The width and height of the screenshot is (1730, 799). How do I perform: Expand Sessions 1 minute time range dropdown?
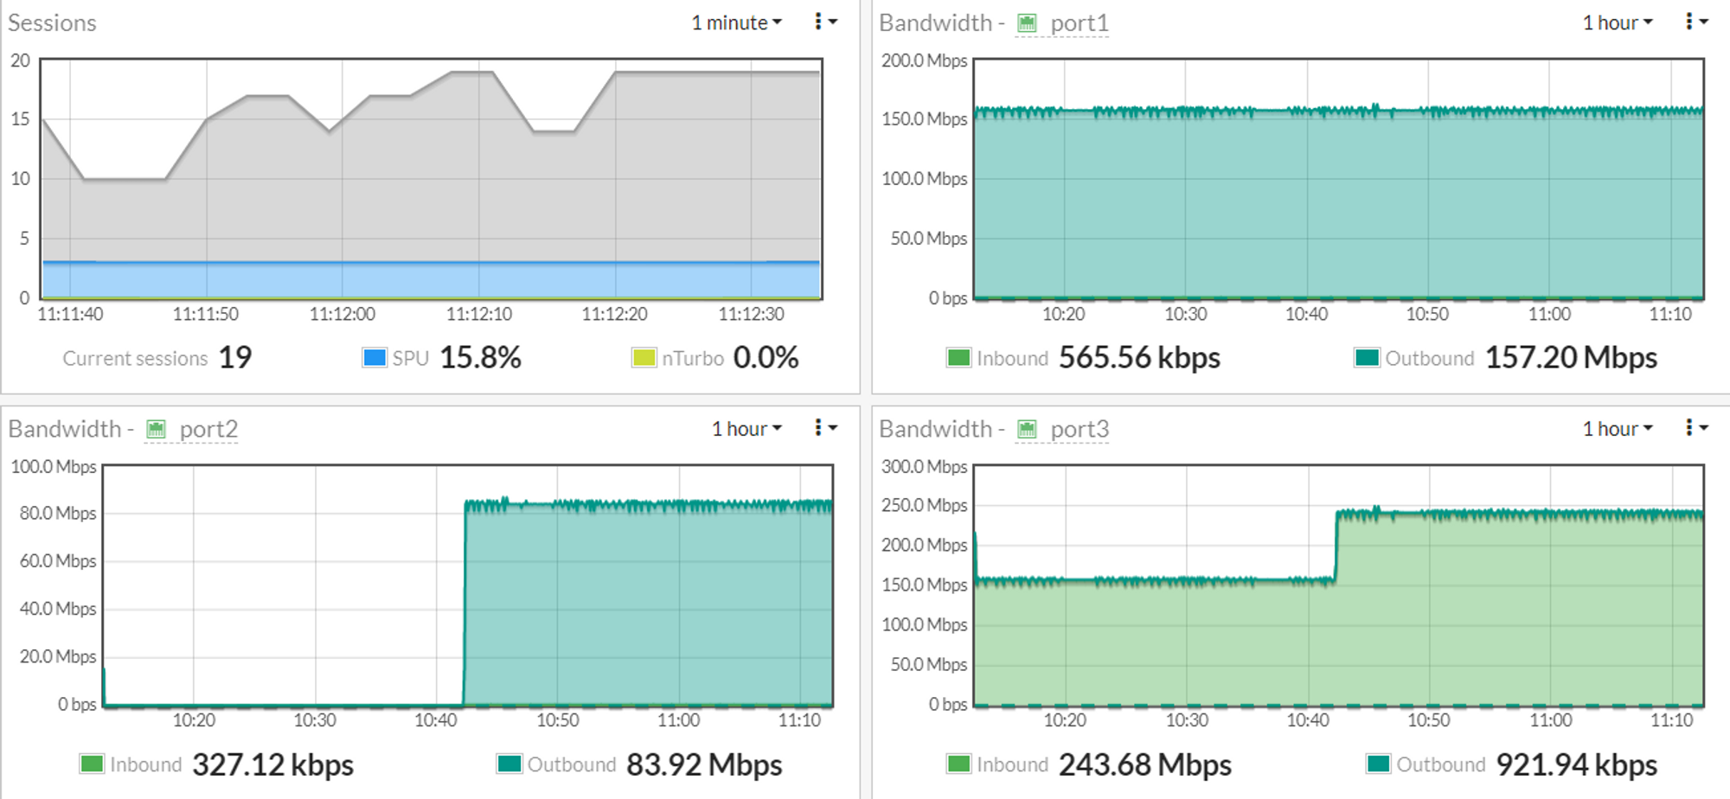click(x=736, y=22)
